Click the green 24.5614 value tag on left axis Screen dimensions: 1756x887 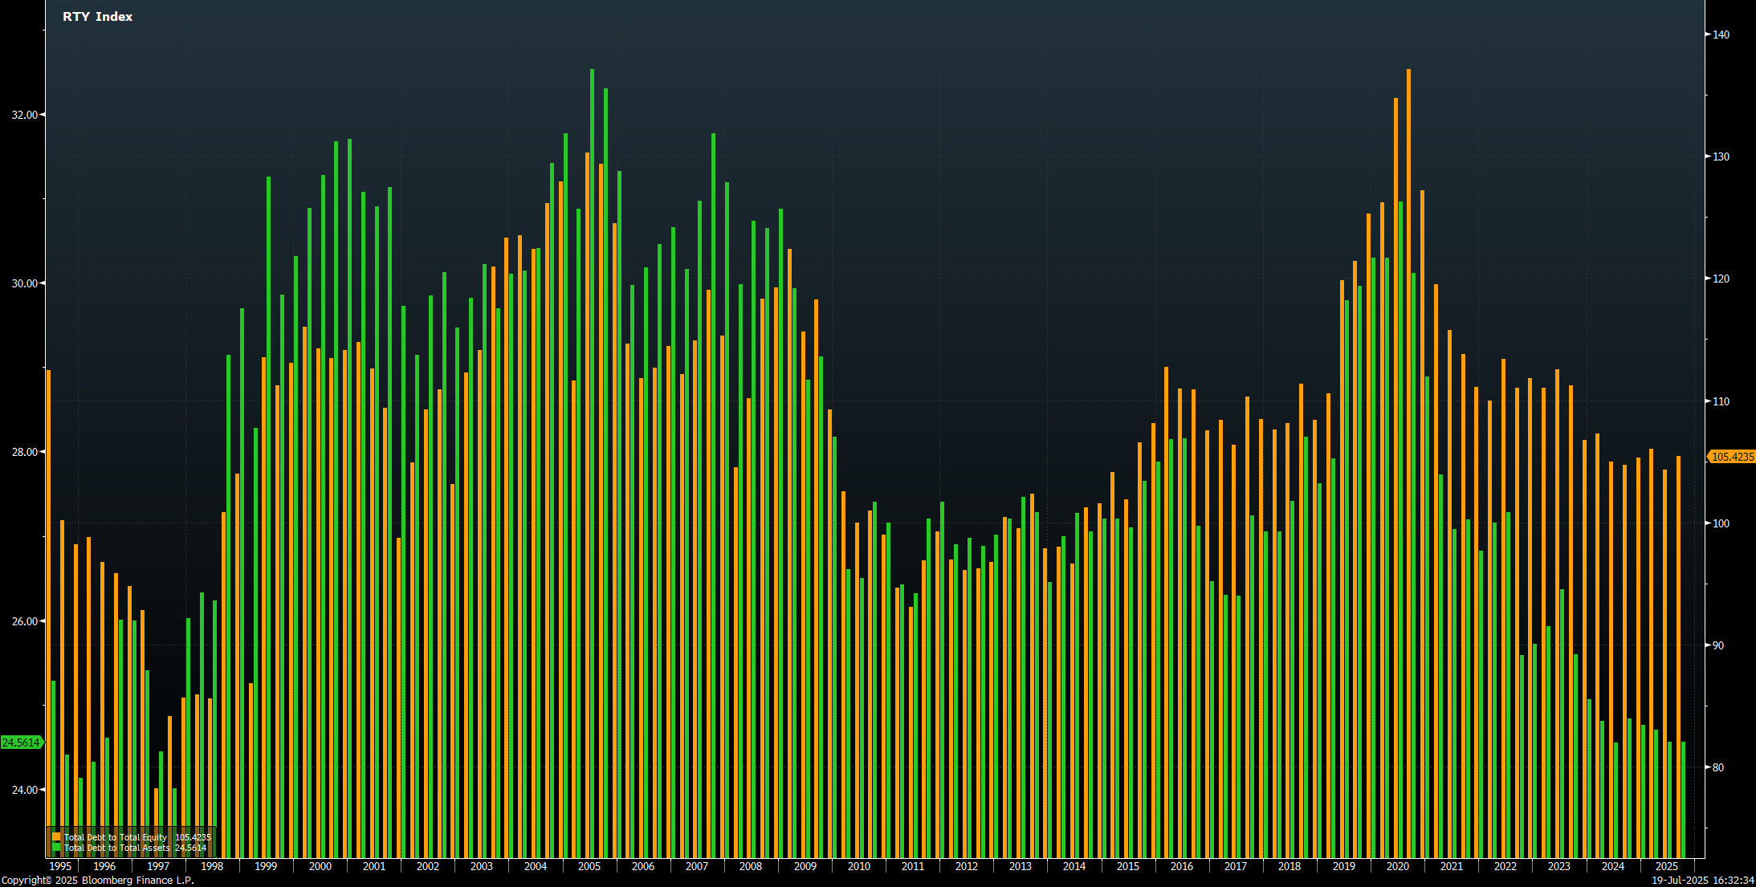(21, 743)
